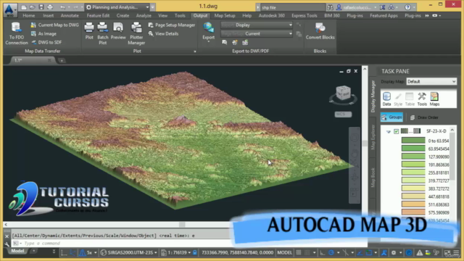Click the 255.818181 color swatch
Image resolution: width=464 pixels, height=261 pixels.
[x=413, y=173]
